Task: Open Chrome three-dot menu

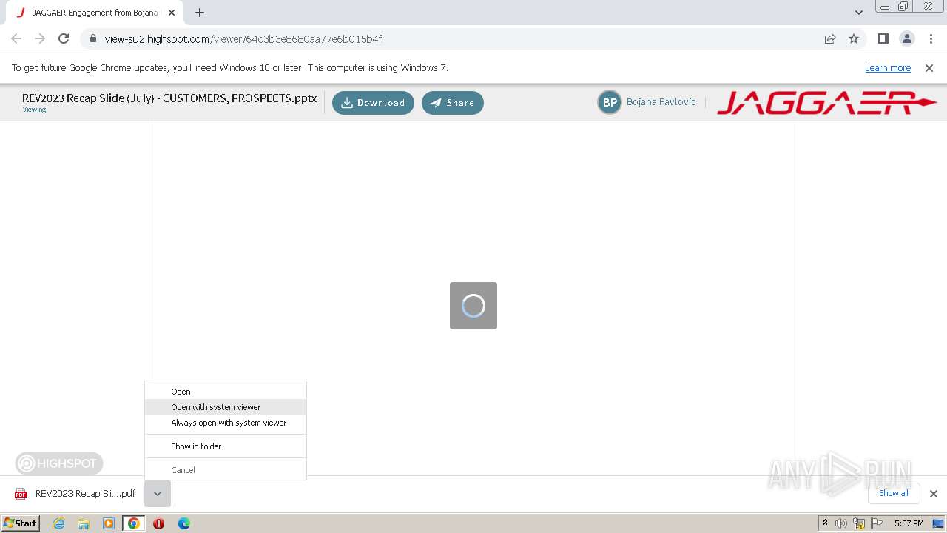Action: click(x=930, y=38)
